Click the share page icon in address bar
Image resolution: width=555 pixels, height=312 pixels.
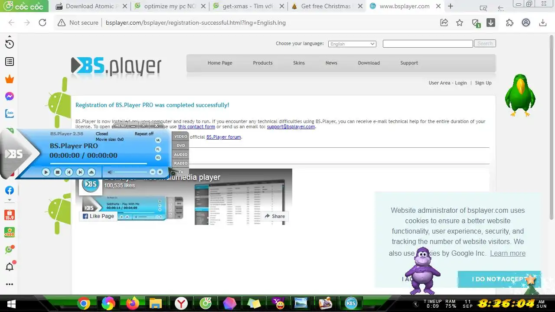(x=444, y=23)
